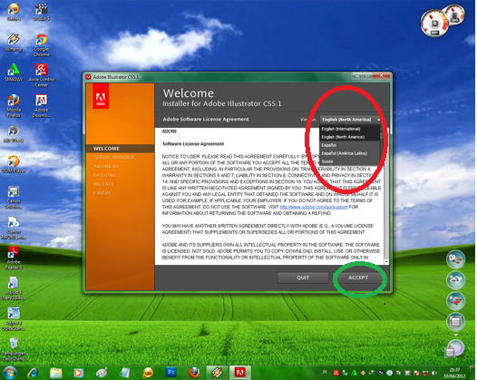Open the Winamp desktop shortcut
Screen dimensions: 477x380
tap(14, 43)
